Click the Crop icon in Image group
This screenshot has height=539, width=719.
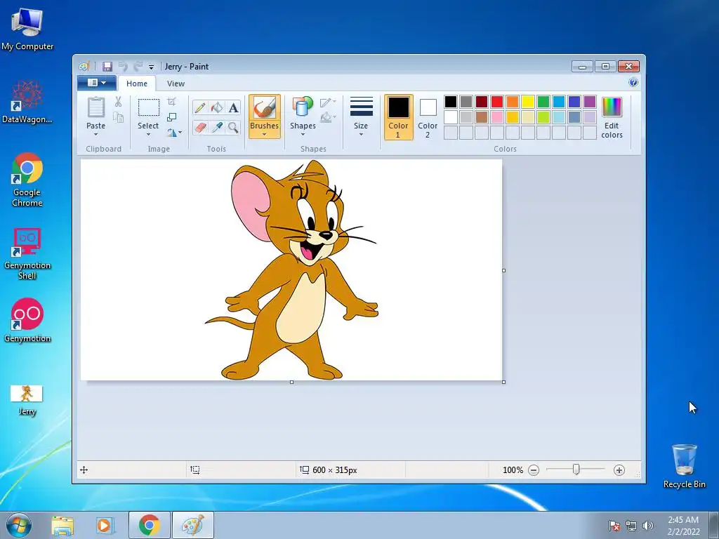pyautogui.click(x=171, y=101)
